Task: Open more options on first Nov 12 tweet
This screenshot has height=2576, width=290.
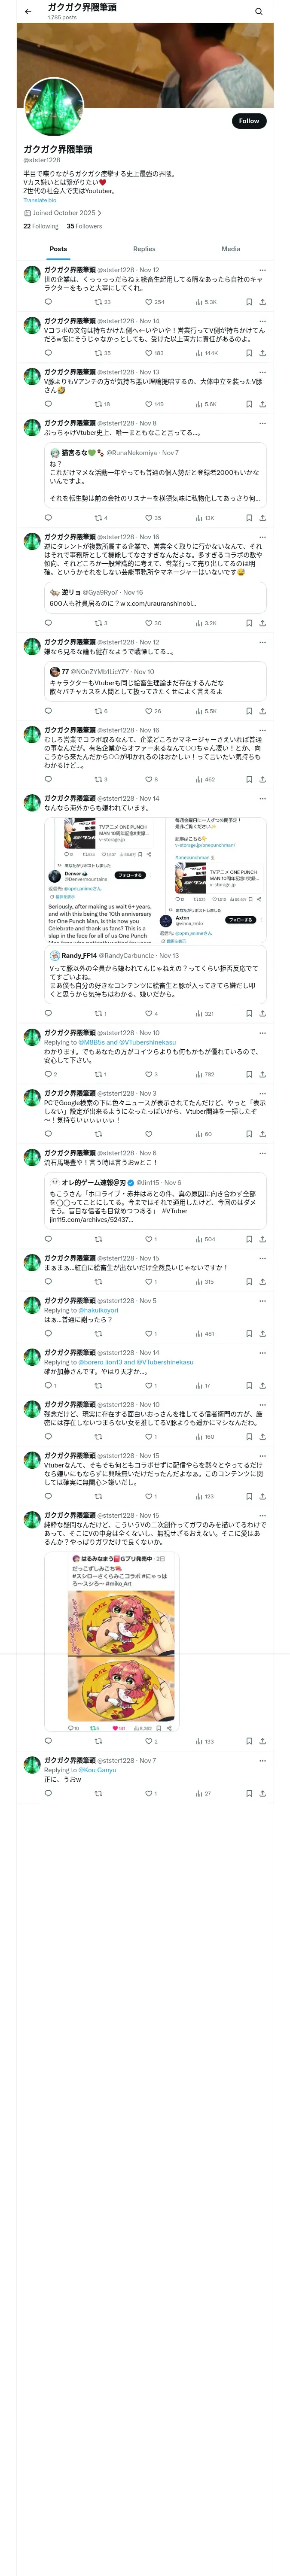Action: click(x=262, y=270)
